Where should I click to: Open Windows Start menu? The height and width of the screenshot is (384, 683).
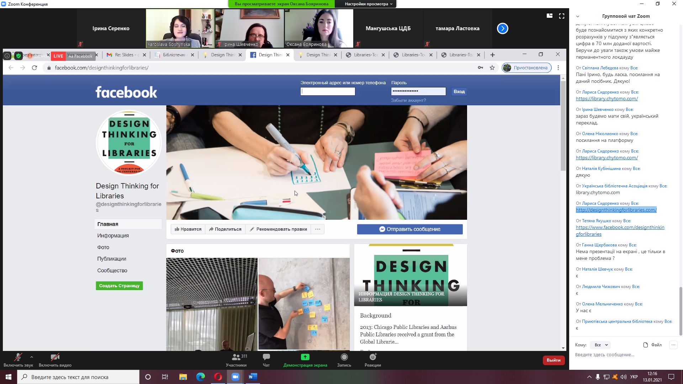click(9, 377)
